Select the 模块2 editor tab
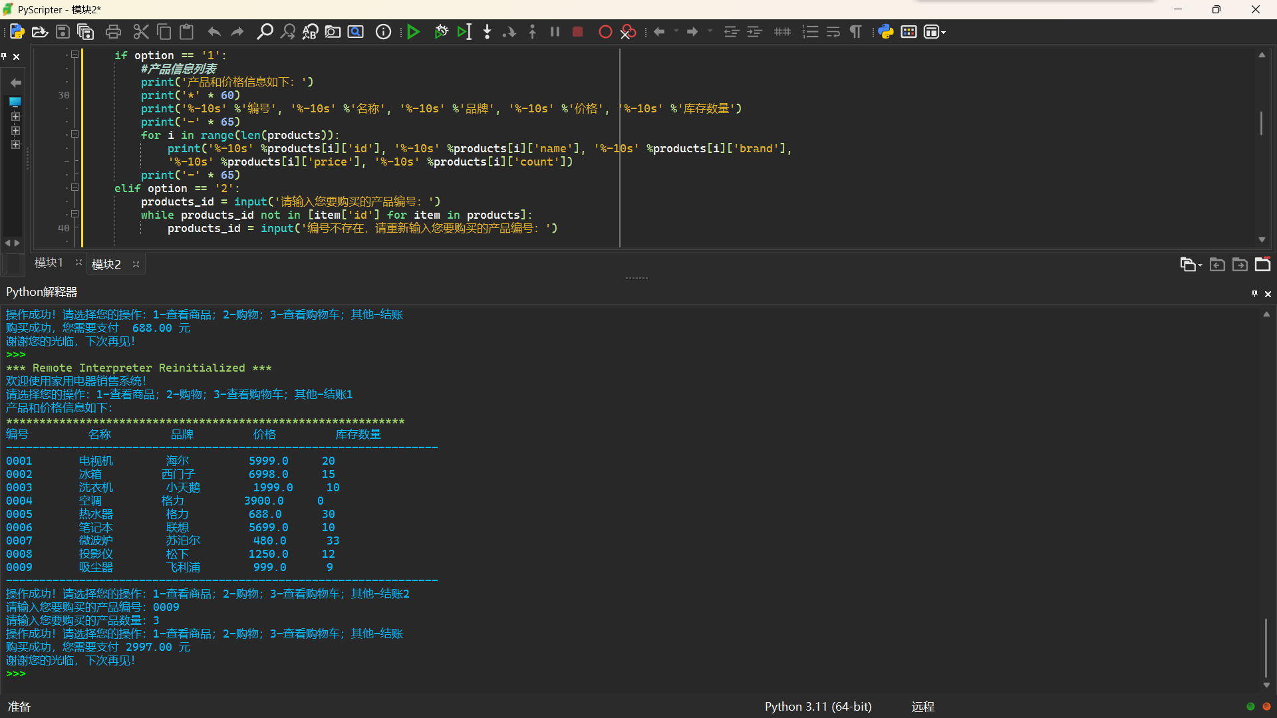Image resolution: width=1277 pixels, height=718 pixels. 106,265
